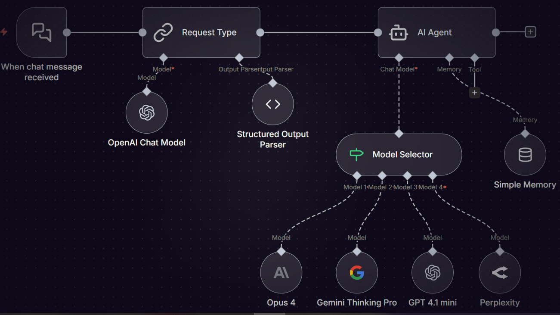Add a tool with the plus under Tool
Viewport: 560px width, 315px height.
(474, 93)
